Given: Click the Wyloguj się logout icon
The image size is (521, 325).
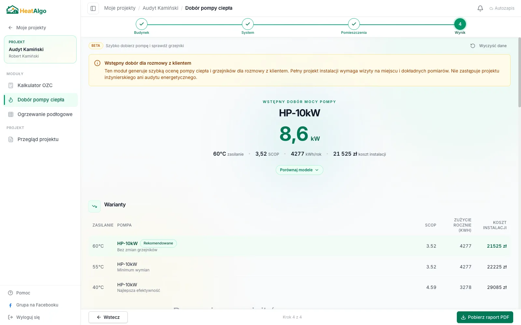Looking at the screenshot, I should tap(10, 317).
